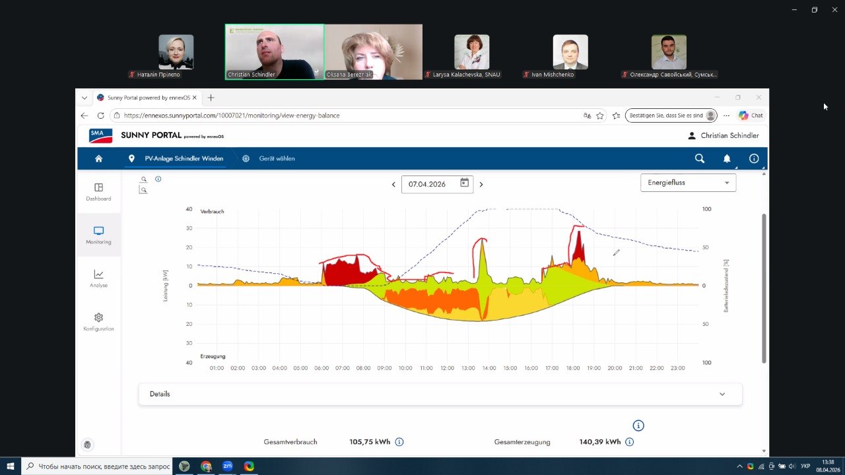Click the home icon in blue navigation bar

coord(98,158)
